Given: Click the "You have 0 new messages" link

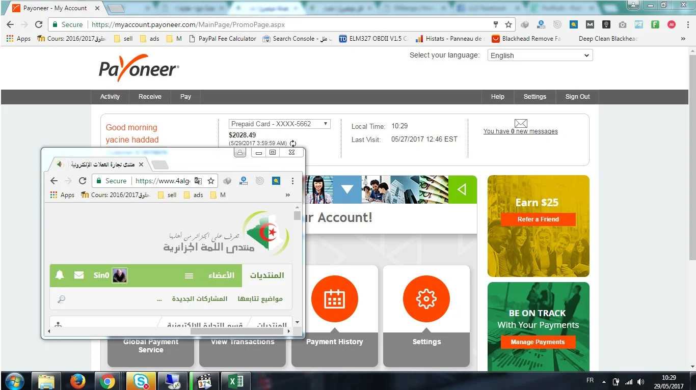Looking at the screenshot, I should coord(520,131).
